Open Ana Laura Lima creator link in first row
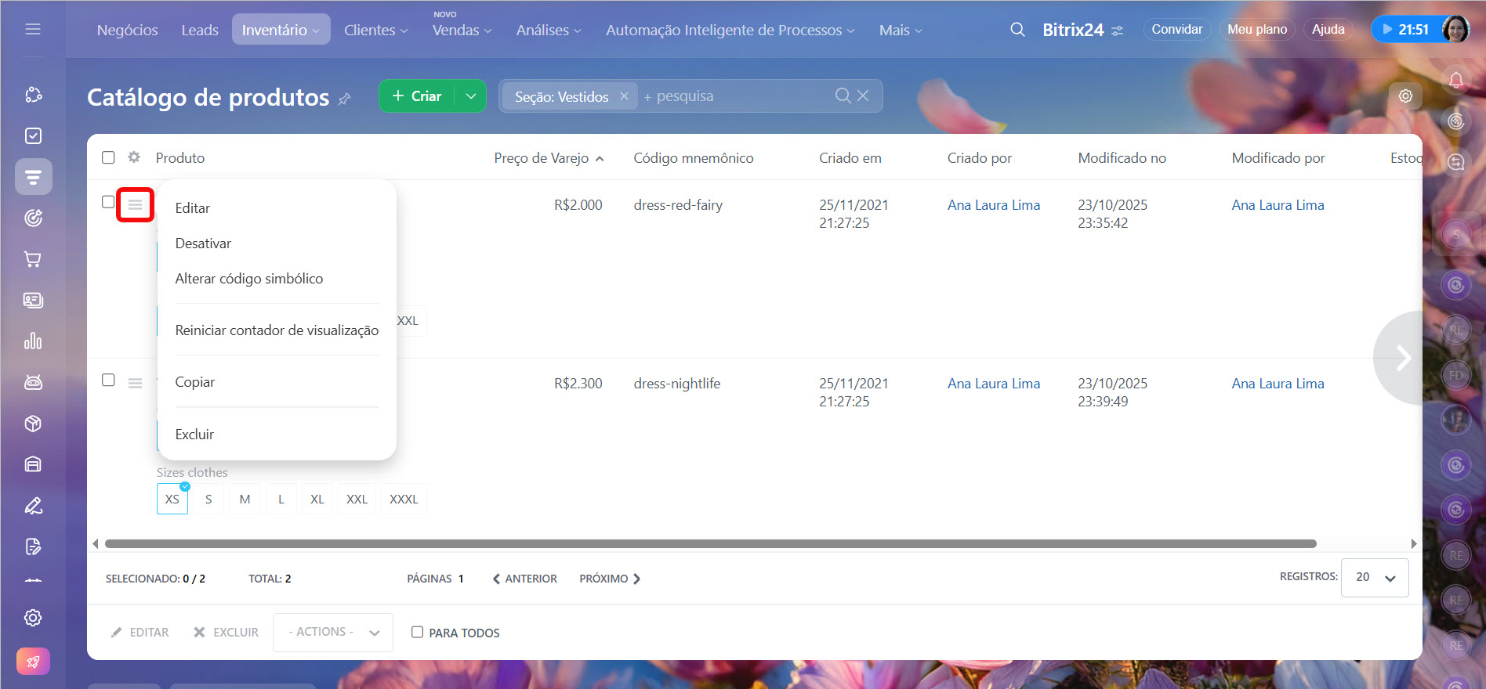The image size is (1486, 689). pyautogui.click(x=993, y=205)
